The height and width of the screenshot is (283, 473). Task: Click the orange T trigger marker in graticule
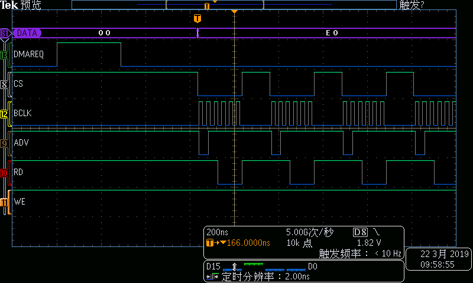coord(197,18)
